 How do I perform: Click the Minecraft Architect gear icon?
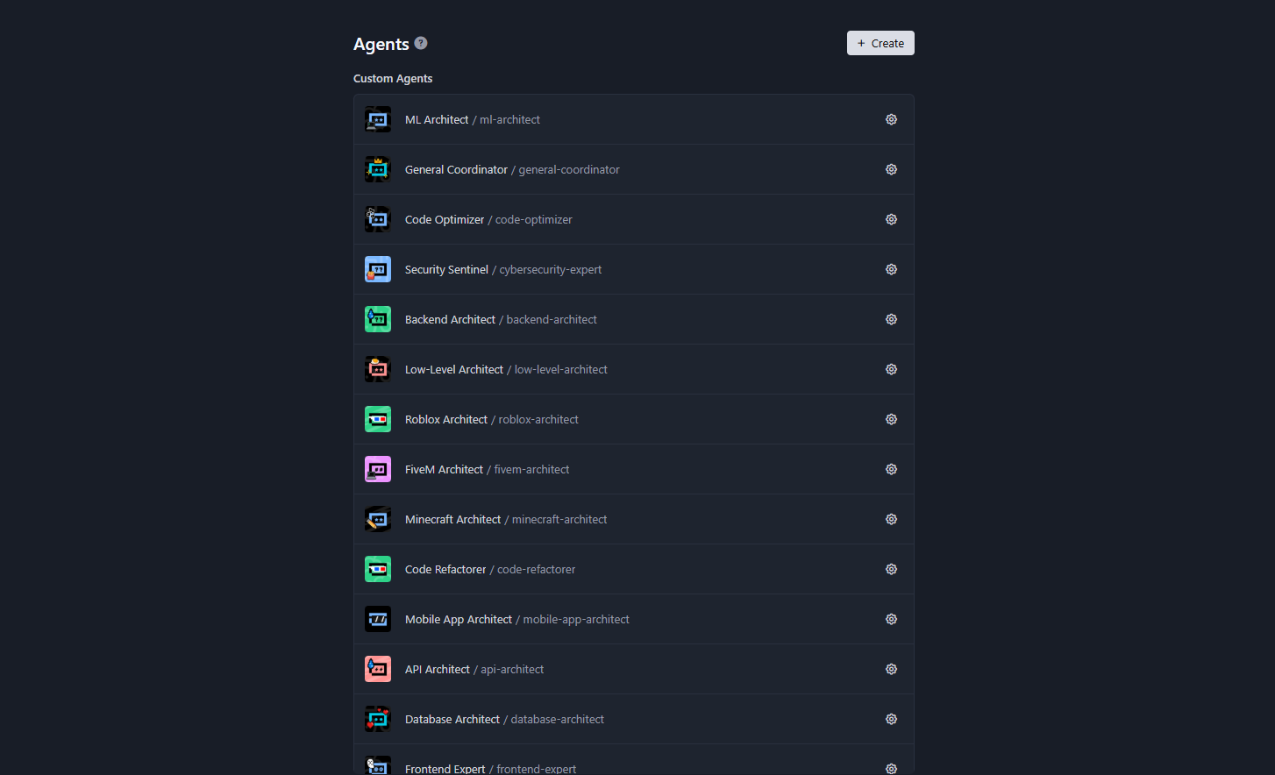(x=891, y=519)
